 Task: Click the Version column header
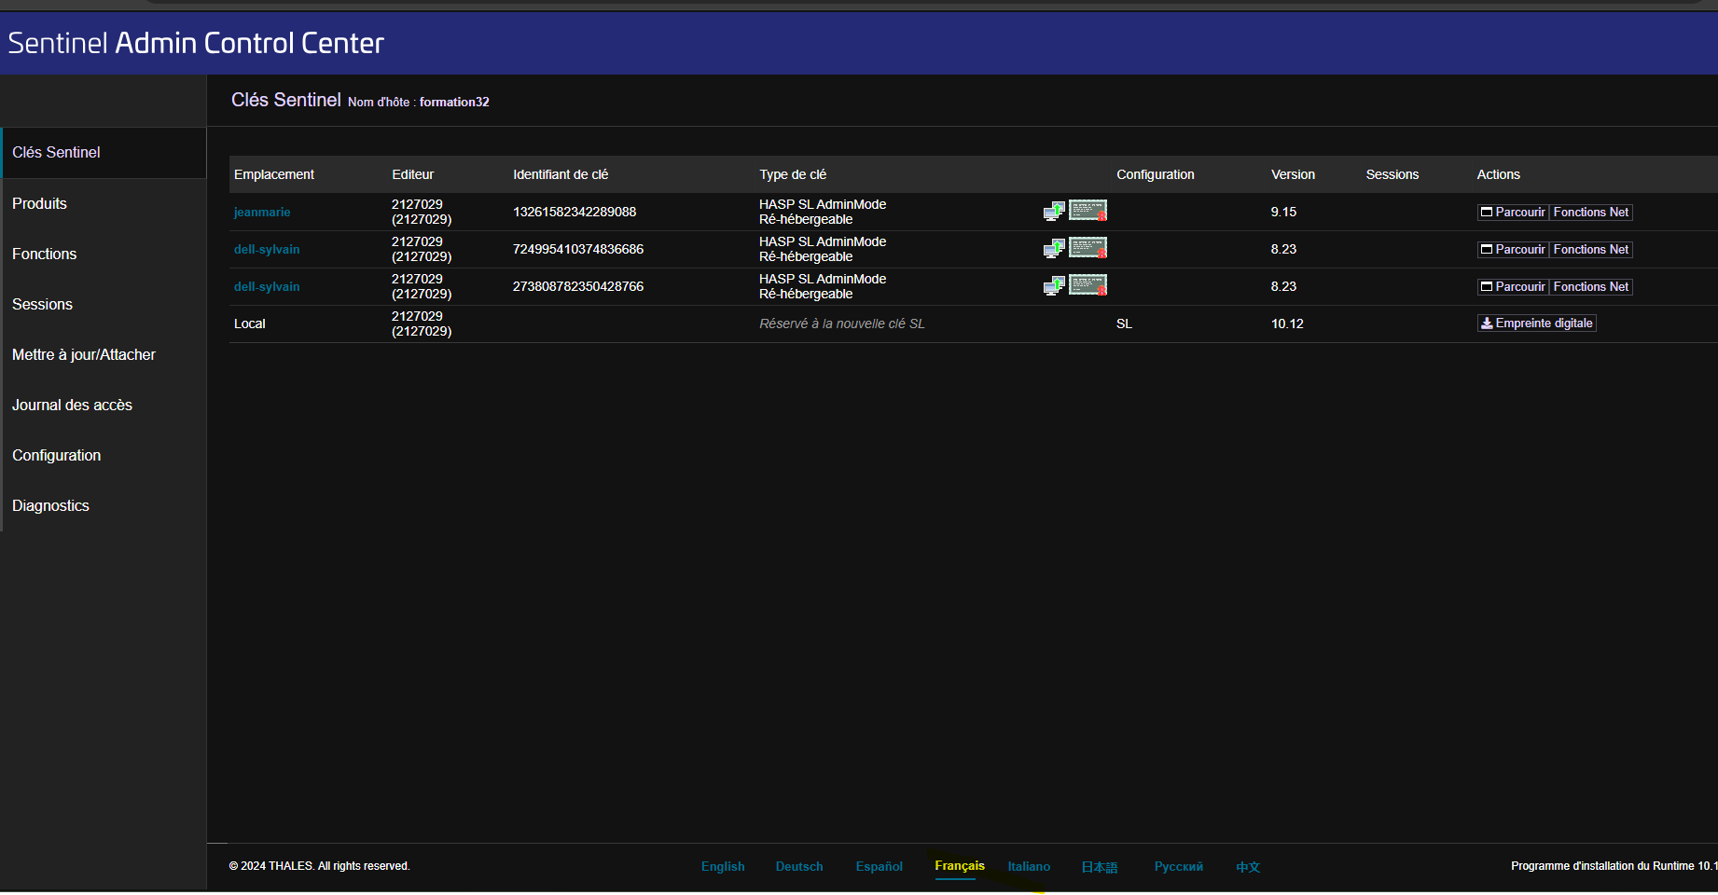click(1293, 174)
